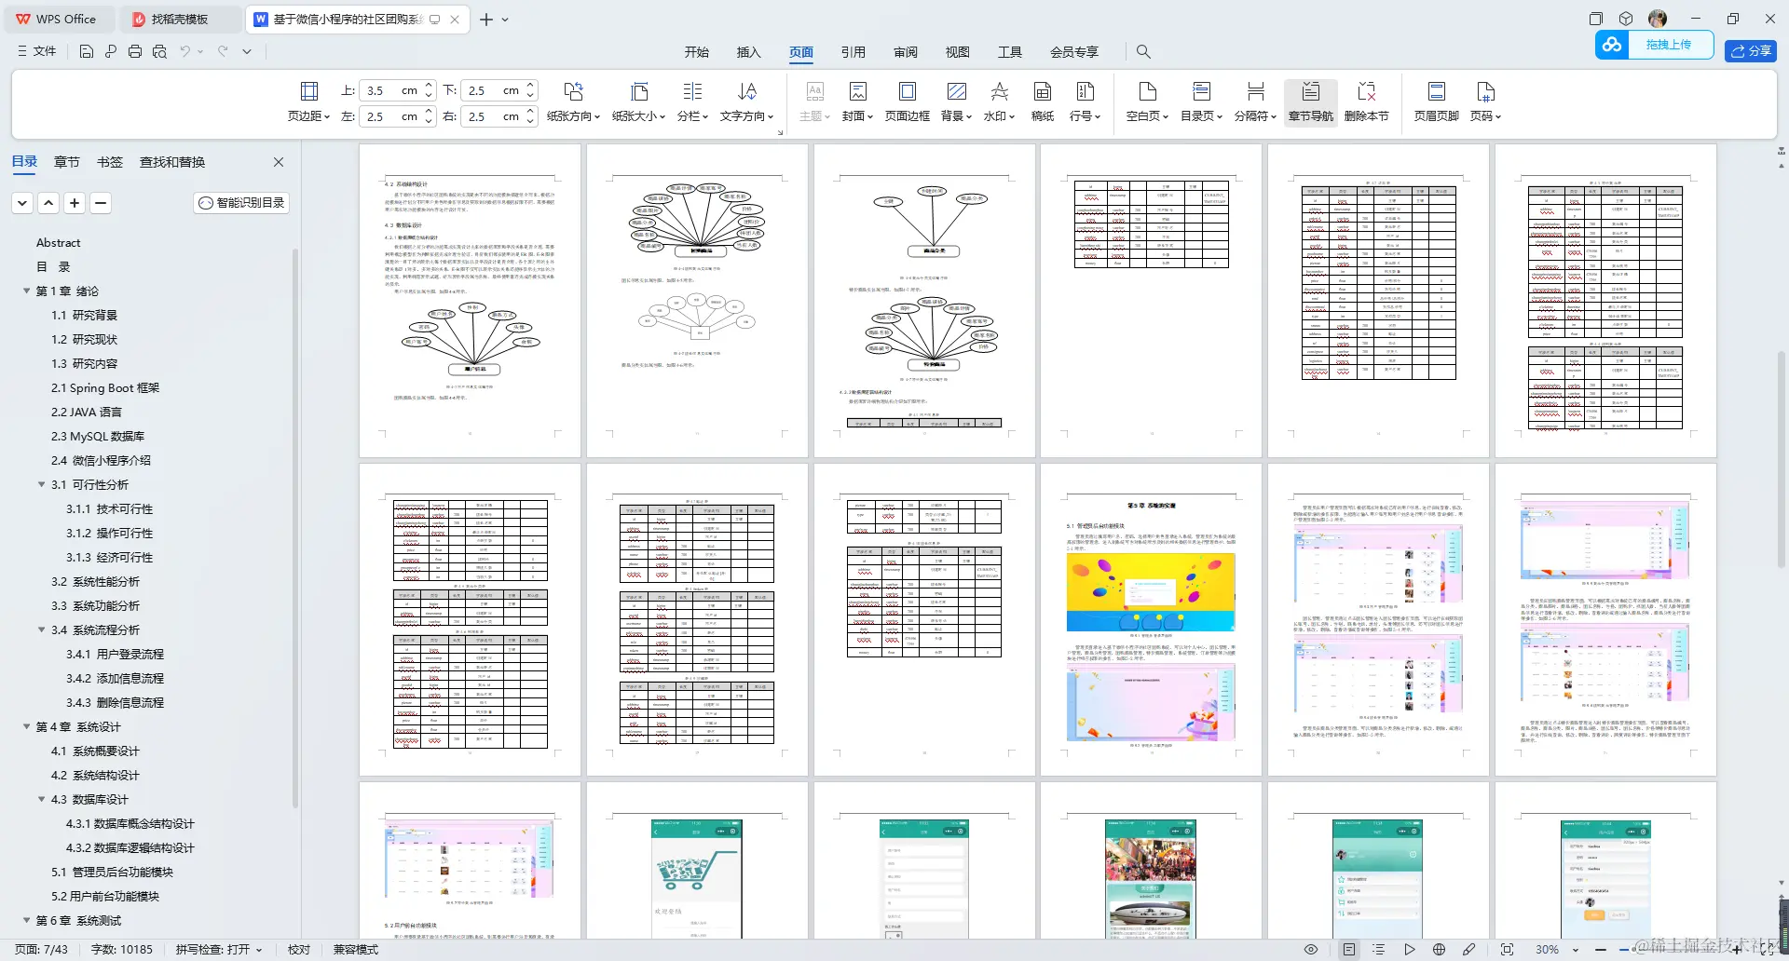This screenshot has height=961, width=1789.
Task: Click the undo arrow icon
Action: (x=185, y=52)
